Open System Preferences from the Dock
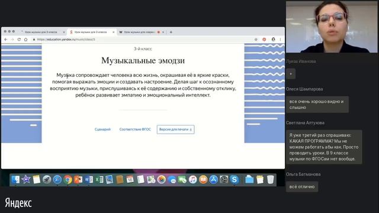Screen dimensions: 379x213 (x=224, y=180)
